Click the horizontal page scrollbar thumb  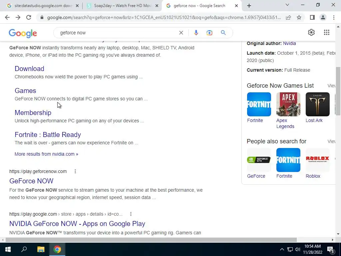click(151, 240)
